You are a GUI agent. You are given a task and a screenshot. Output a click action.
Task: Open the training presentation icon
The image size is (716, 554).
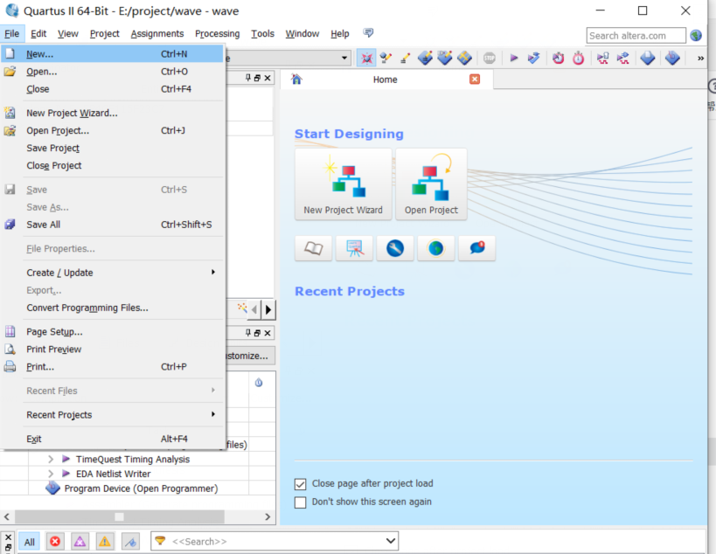pyautogui.click(x=354, y=248)
